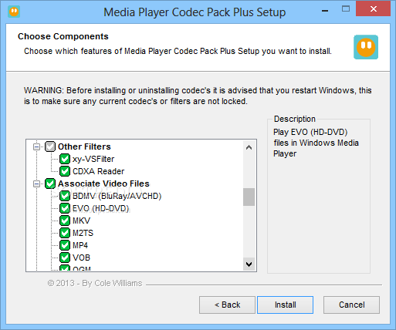Click the component list scrollbar thumb
This screenshot has height=330, width=396.
coord(249,197)
